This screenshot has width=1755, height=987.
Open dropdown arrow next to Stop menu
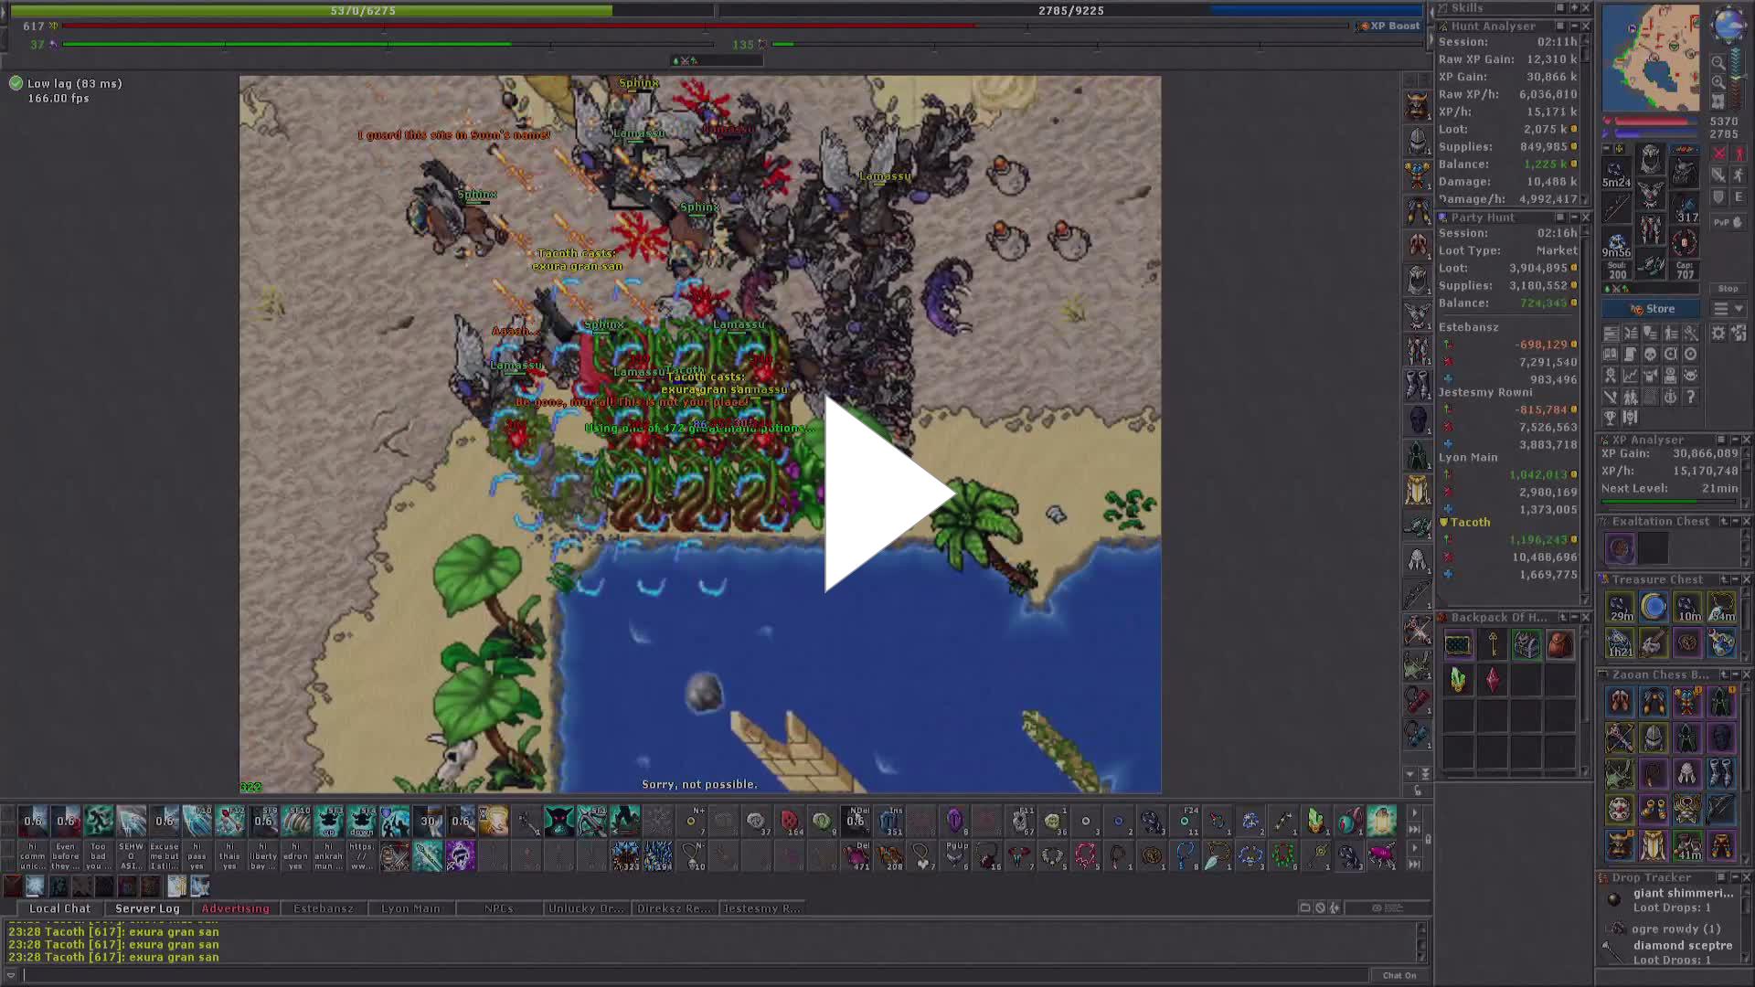click(x=1739, y=309)
